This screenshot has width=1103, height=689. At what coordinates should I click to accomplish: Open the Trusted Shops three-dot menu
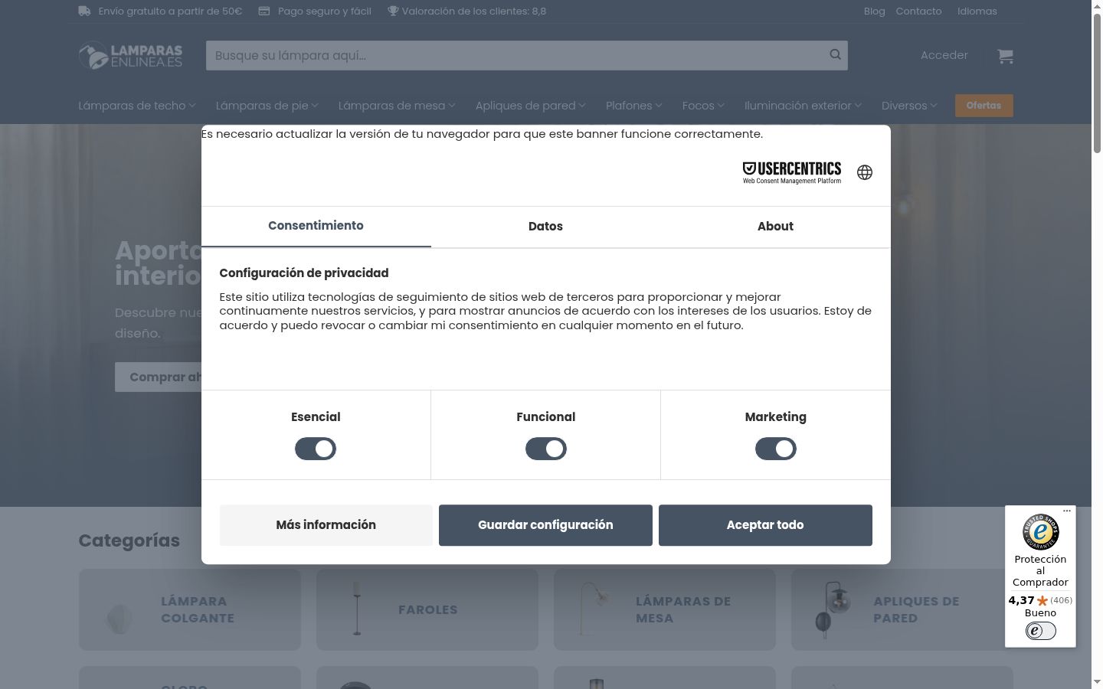coord(1066,511)
